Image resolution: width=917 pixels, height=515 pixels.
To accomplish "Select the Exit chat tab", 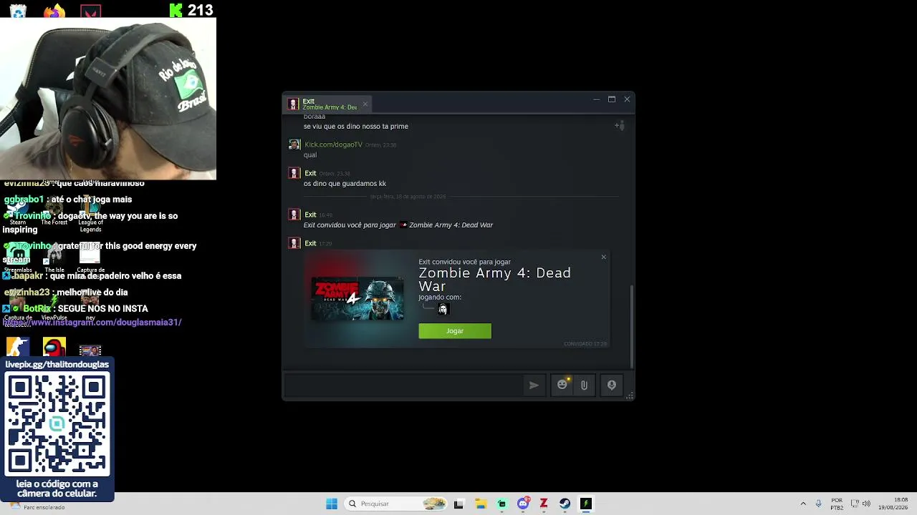I will pyautogui.click(x=328, y=104).
